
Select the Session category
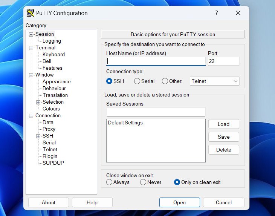[44, 34]
